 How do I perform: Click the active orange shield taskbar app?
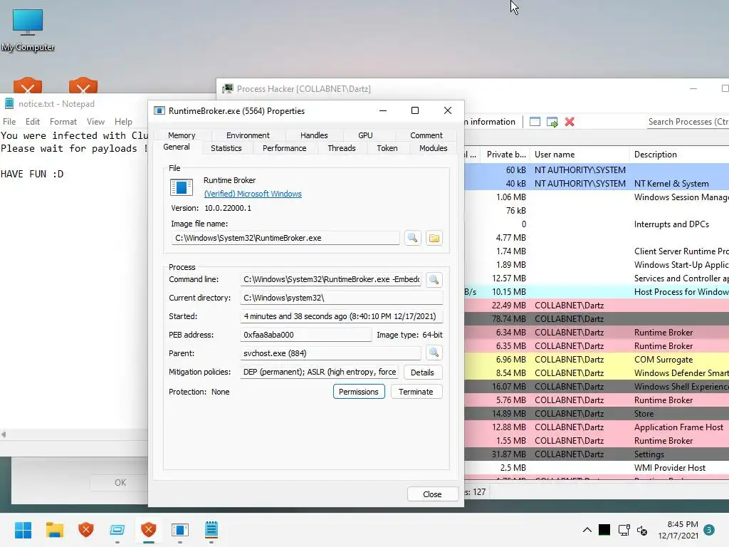tap(148, 530)
